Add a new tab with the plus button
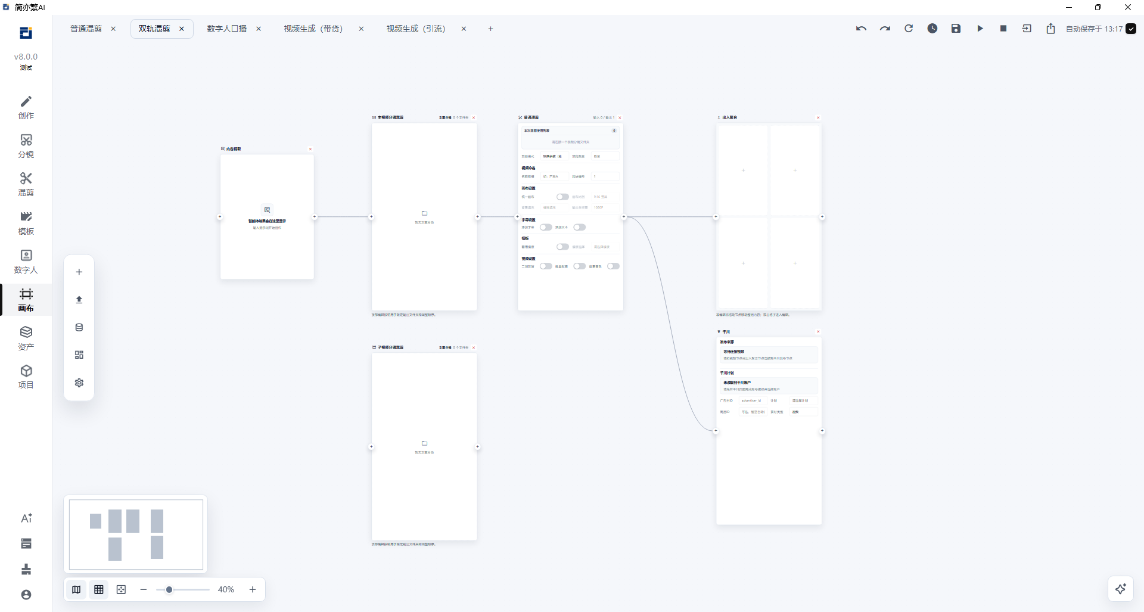This screenshot has height=612, width=1144. pos(490,29)
